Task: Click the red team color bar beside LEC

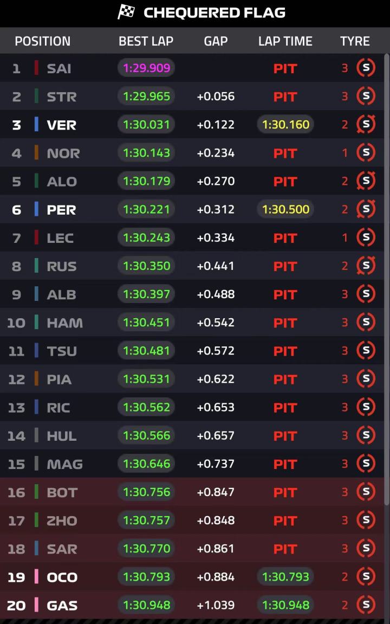Action: (37, 237)
